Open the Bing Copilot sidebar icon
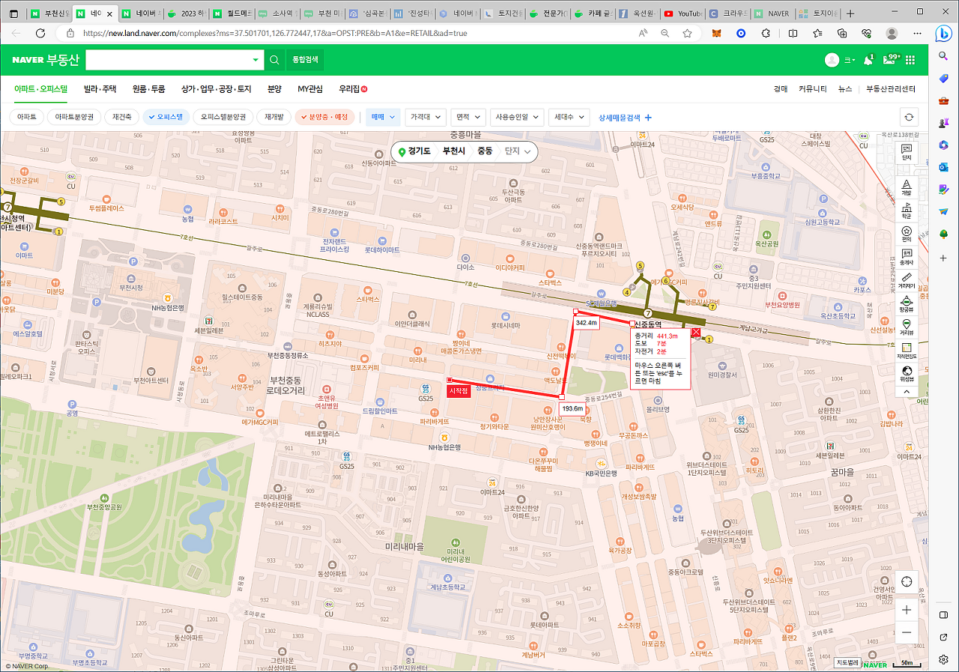Screen dimensions: 959x672 click(x=943, y=34)
